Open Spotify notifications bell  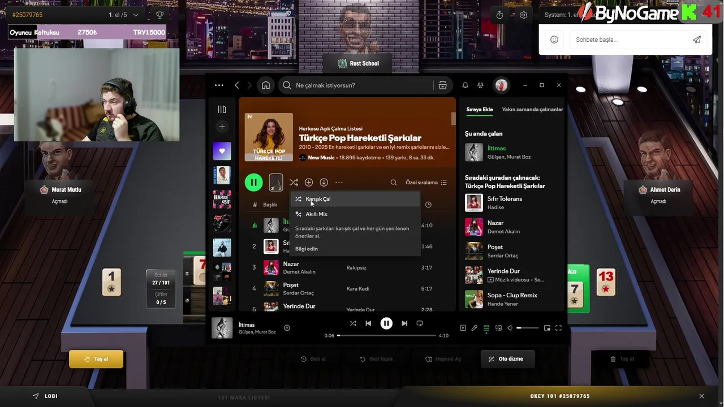point(465,85)
